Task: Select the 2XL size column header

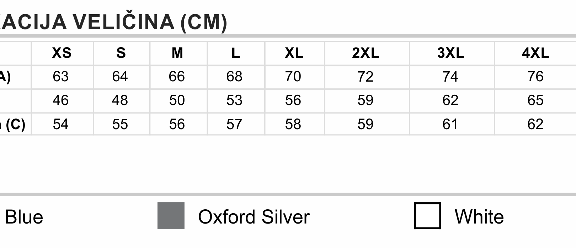Action: pos(366,53)
